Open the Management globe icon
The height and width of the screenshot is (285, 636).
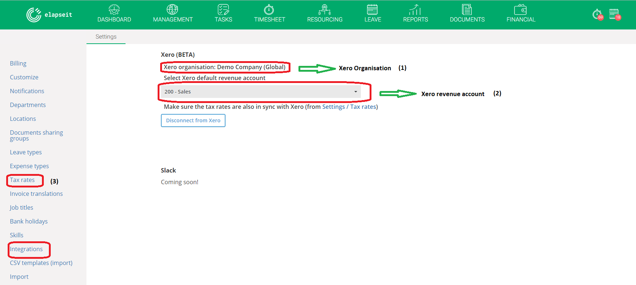pyautogui.click(x=173, y=9)
